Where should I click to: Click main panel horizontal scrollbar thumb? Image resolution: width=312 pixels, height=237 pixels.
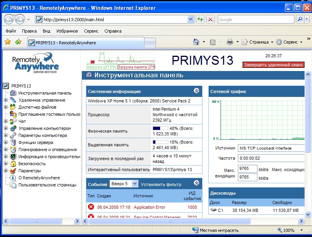[x=169, y=221]
